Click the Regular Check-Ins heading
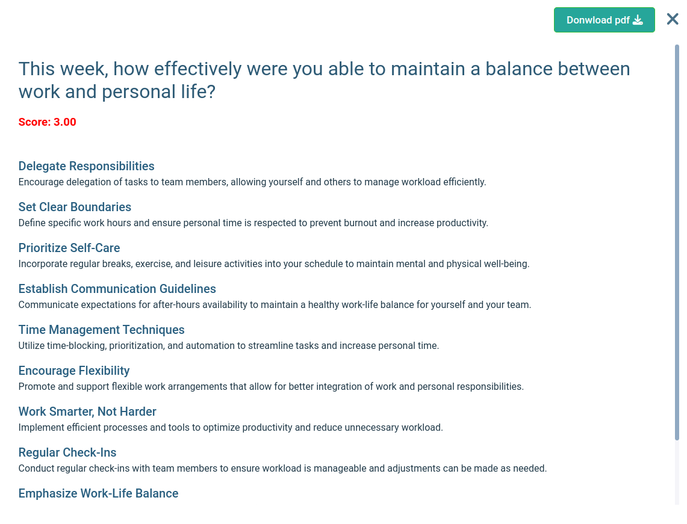687x524 pixels. pyautogui.click(x=67, y=452)
